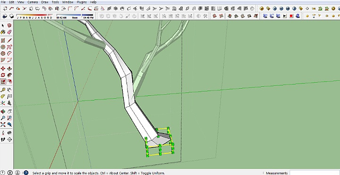The width and height of the screenshot is (340, 175).
Task: Select the Line pencil tool
Action: [x=9, y=41]
